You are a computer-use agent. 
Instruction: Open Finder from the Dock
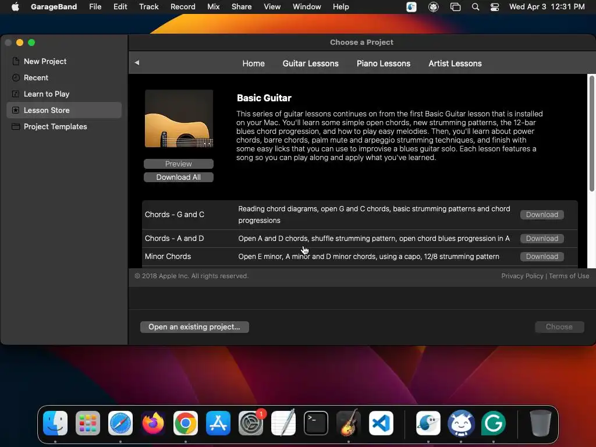click(55, 423)
